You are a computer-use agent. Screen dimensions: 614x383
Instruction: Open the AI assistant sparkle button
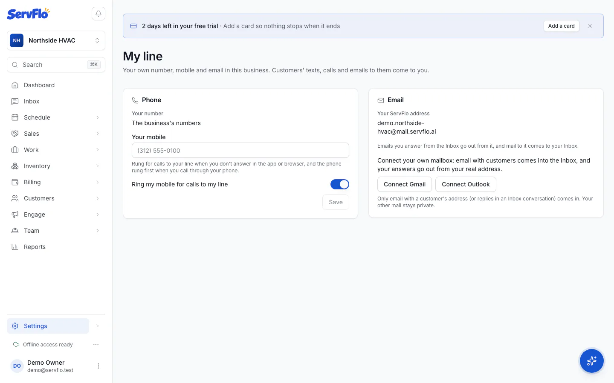click(x=591, y=361)
